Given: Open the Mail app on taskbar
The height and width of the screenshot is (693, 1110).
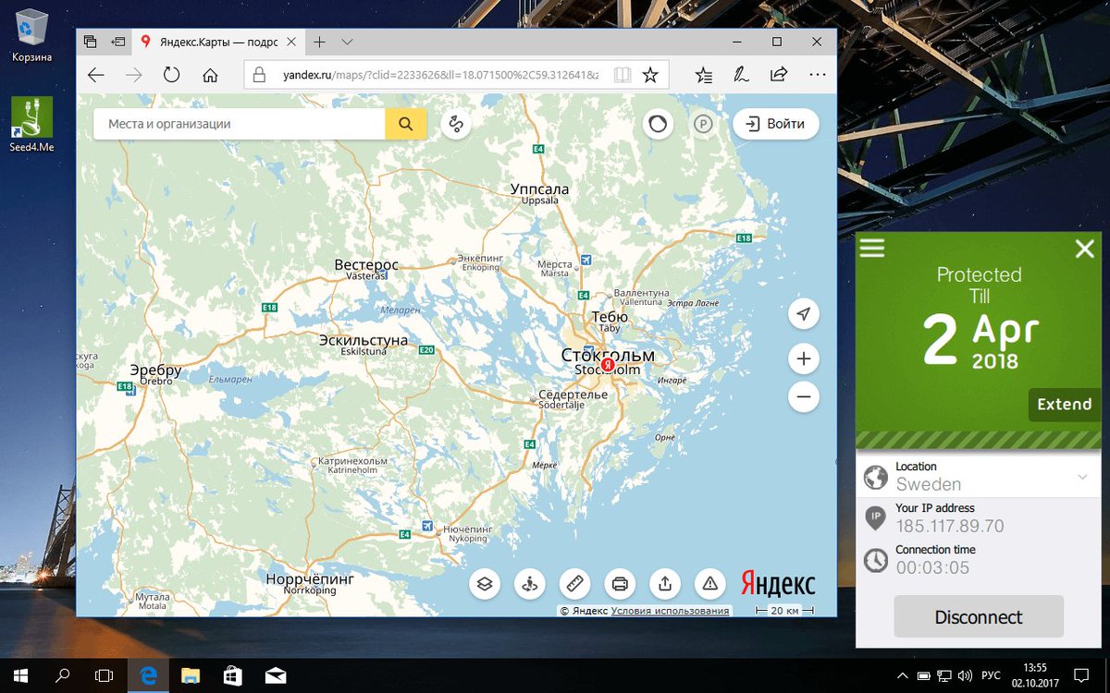Looking at the screenshot, I should point(275,675).
